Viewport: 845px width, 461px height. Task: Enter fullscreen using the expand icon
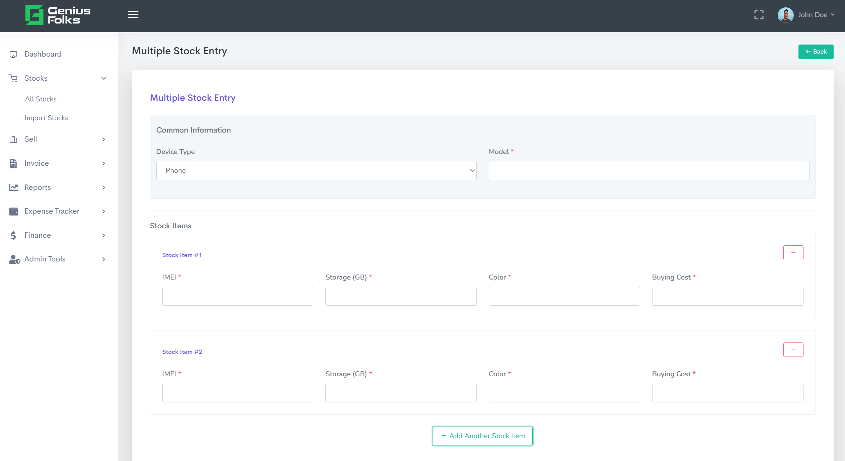(x=758, y=15)
